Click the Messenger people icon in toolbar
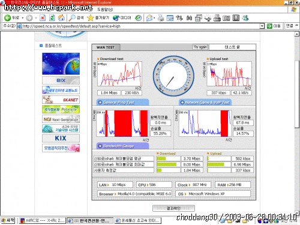Screen dimensions: 300x225 245,18
